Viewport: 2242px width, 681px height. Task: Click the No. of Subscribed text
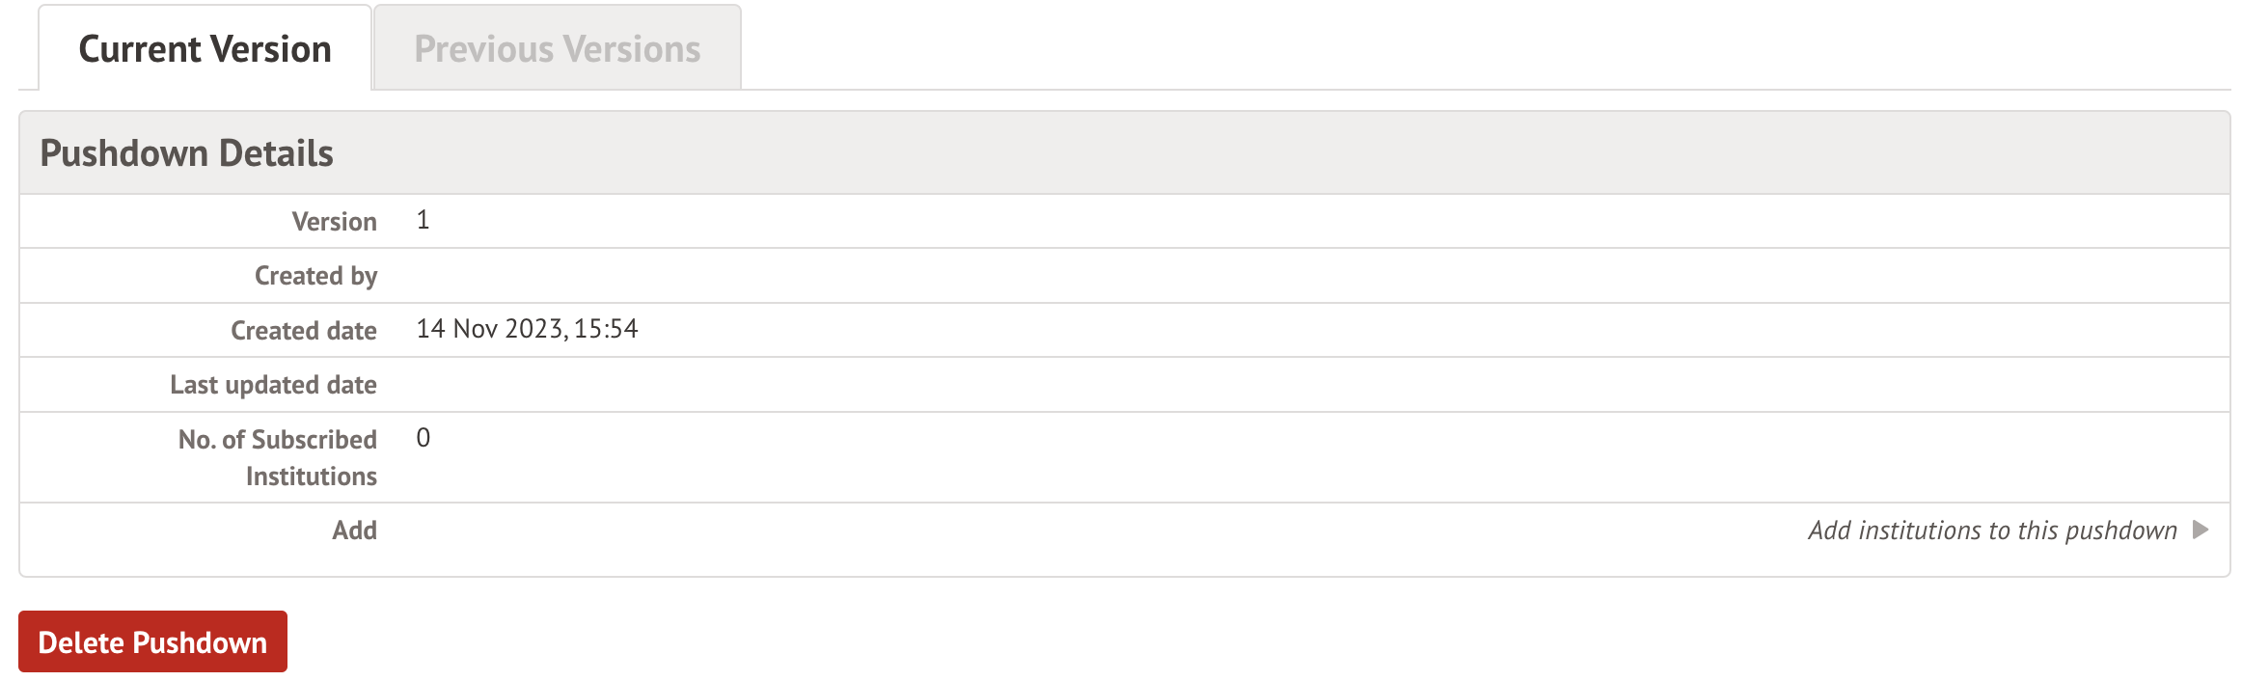pos(277,440)
